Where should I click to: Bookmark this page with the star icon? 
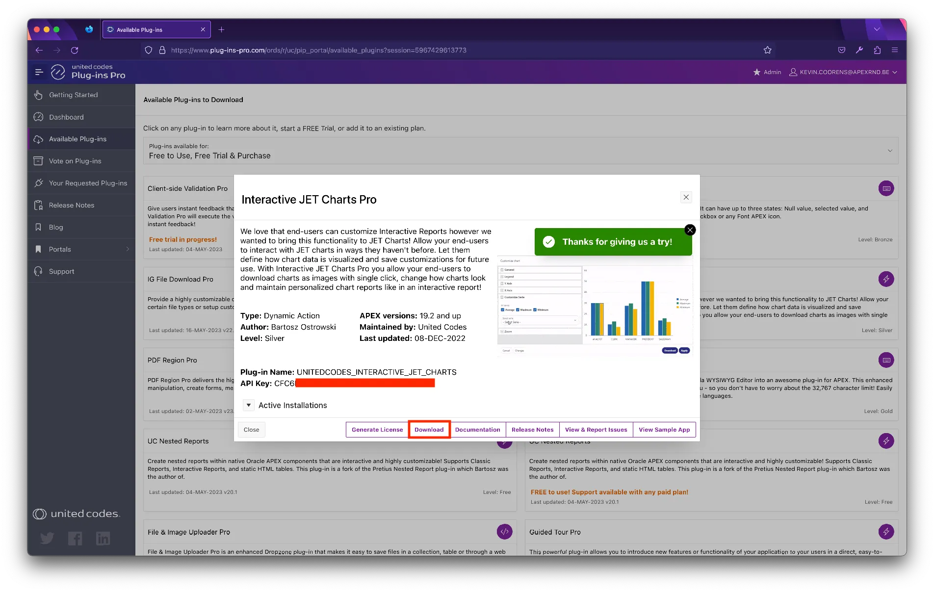pyautogui.click(x=768, y=50)
